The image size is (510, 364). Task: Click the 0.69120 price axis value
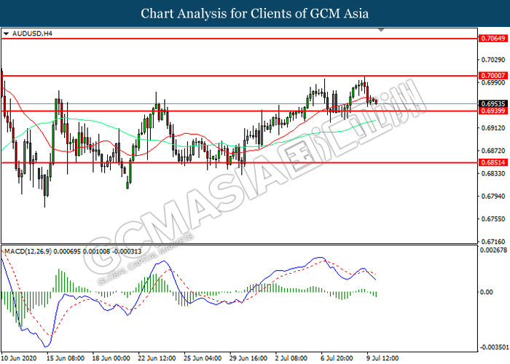493,128
